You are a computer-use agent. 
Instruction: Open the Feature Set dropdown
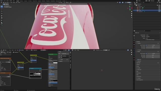coord(153,37)
